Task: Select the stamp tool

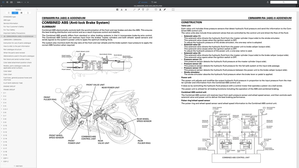Action: coord(160,10)
